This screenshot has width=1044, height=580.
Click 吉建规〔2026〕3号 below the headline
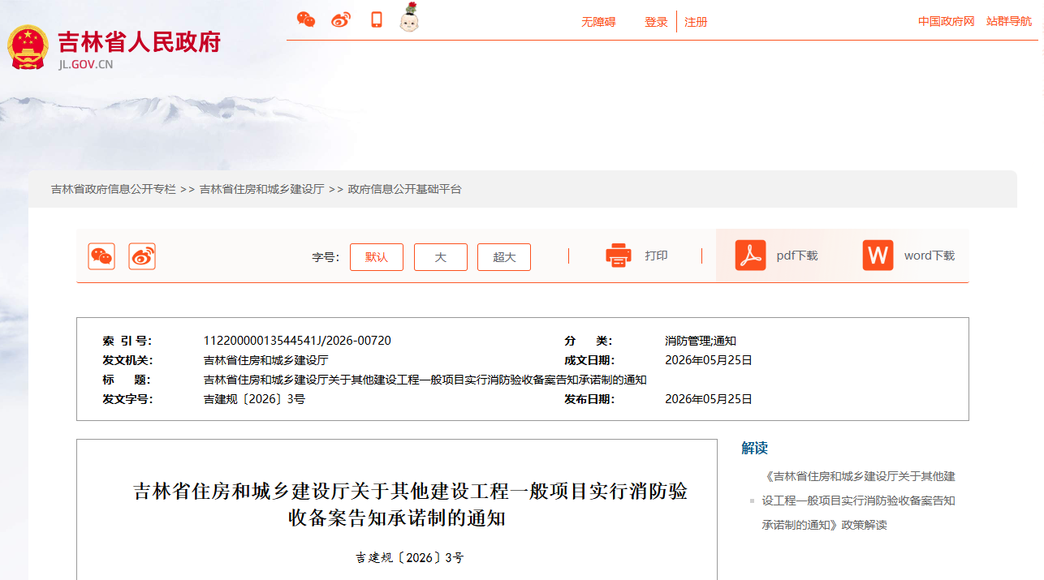(409, 558)
